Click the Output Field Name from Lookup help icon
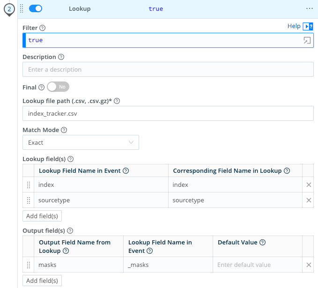This screenshot has width=318, height=288. coord(66,251)
